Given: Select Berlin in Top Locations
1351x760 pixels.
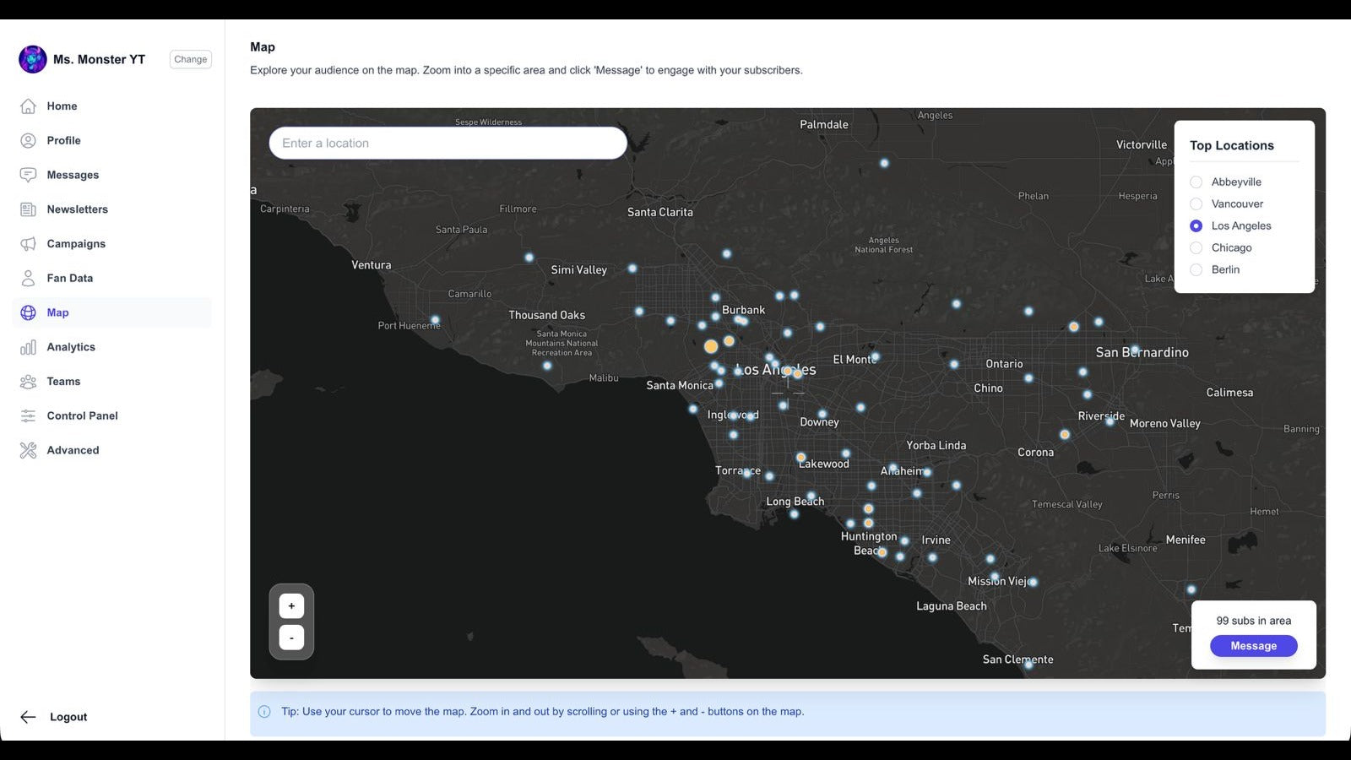Looking at the screenshot, I should (1196, 269).
